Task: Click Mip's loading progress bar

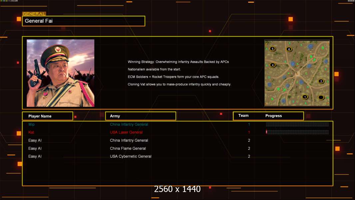Action: 297,124
